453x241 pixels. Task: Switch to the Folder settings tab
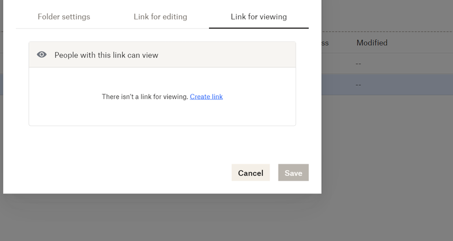64,16
